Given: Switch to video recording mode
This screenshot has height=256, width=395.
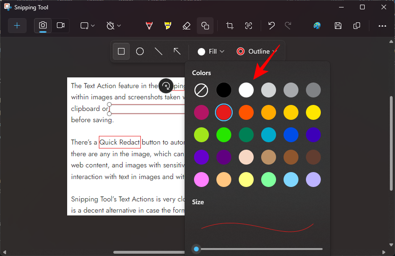Looking at the screenshot, I should coord(61,26).
